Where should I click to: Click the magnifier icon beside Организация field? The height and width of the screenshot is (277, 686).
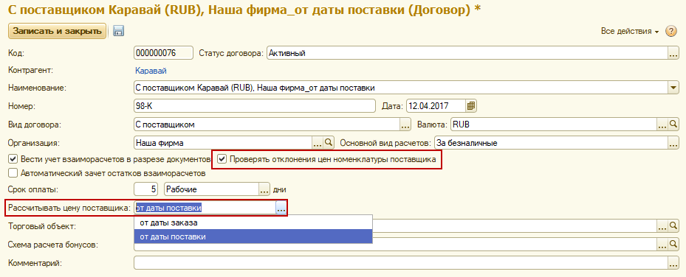click(328, 142)
